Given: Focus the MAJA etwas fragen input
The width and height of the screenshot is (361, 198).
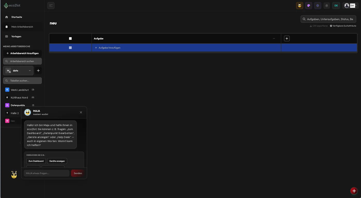Looking at the screenshot, I should tap(47, 173).
